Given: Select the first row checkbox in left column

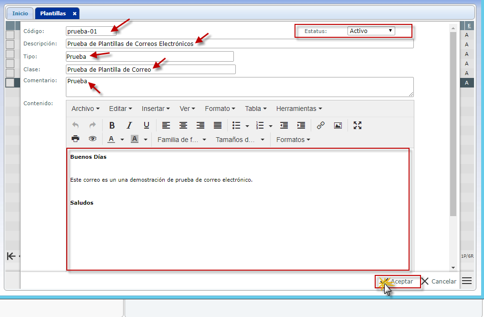Looking at the screenshot, I should [10, 34].
